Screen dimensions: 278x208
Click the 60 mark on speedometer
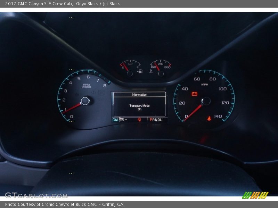pyautogui.click(x=197, y=79)
